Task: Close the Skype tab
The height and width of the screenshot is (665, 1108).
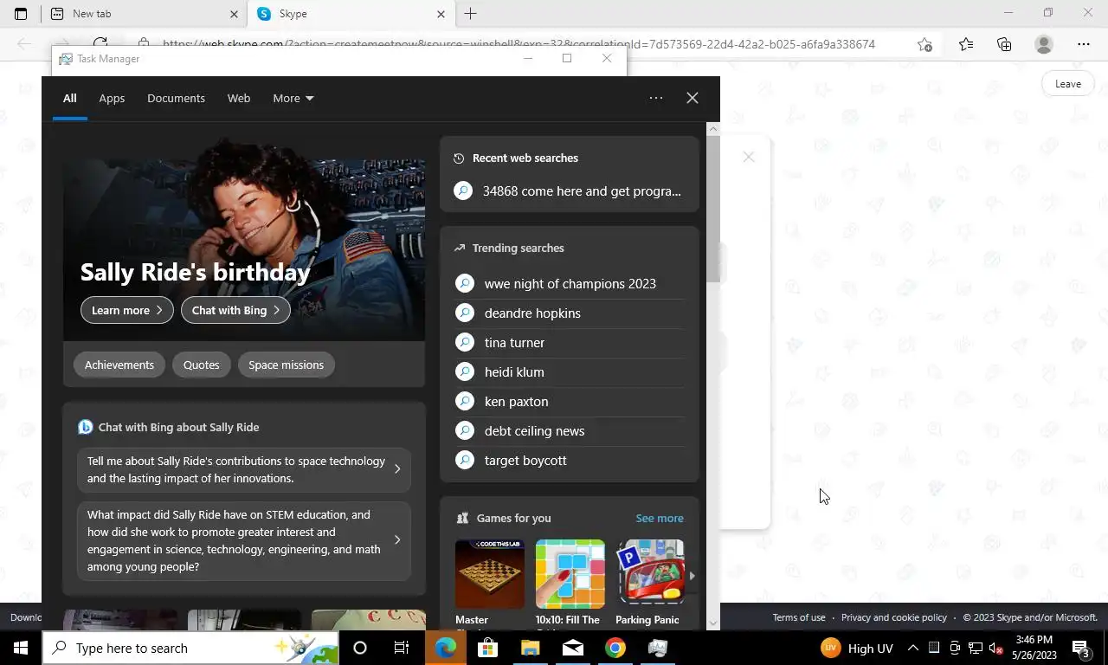Action: pos(441,14)
